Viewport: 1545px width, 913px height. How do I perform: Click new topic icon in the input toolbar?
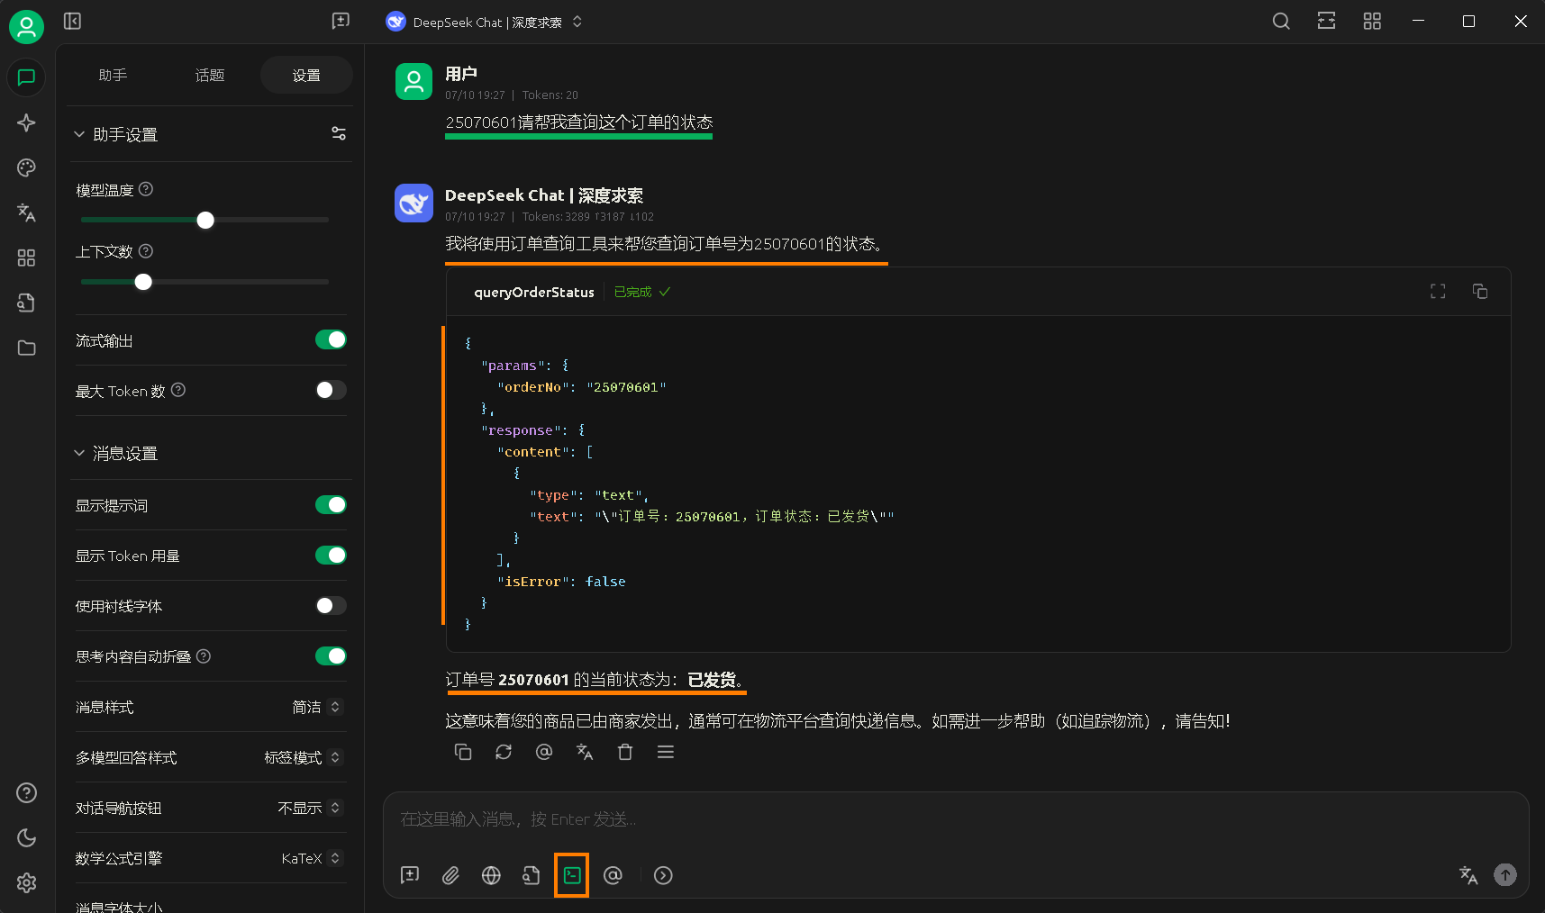pos(410,875)
